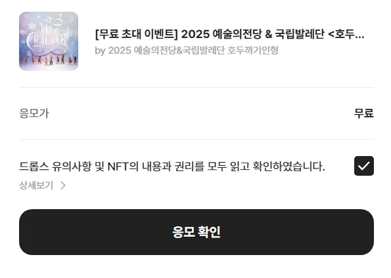
Task: Click the 응모가 label
Action: (34, 113)
